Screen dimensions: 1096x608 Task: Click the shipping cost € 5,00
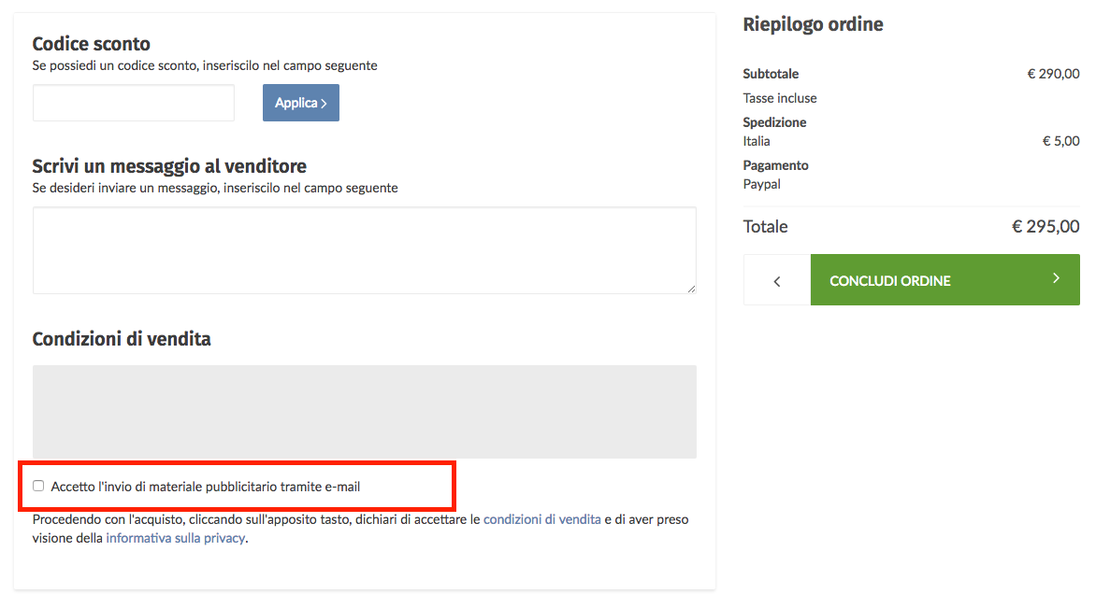(1060, 141)
